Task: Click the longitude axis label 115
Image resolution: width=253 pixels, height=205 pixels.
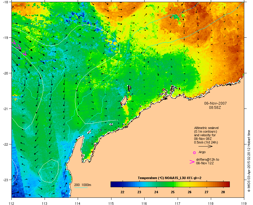Action: pyautogui.click(x=111, y=203)
